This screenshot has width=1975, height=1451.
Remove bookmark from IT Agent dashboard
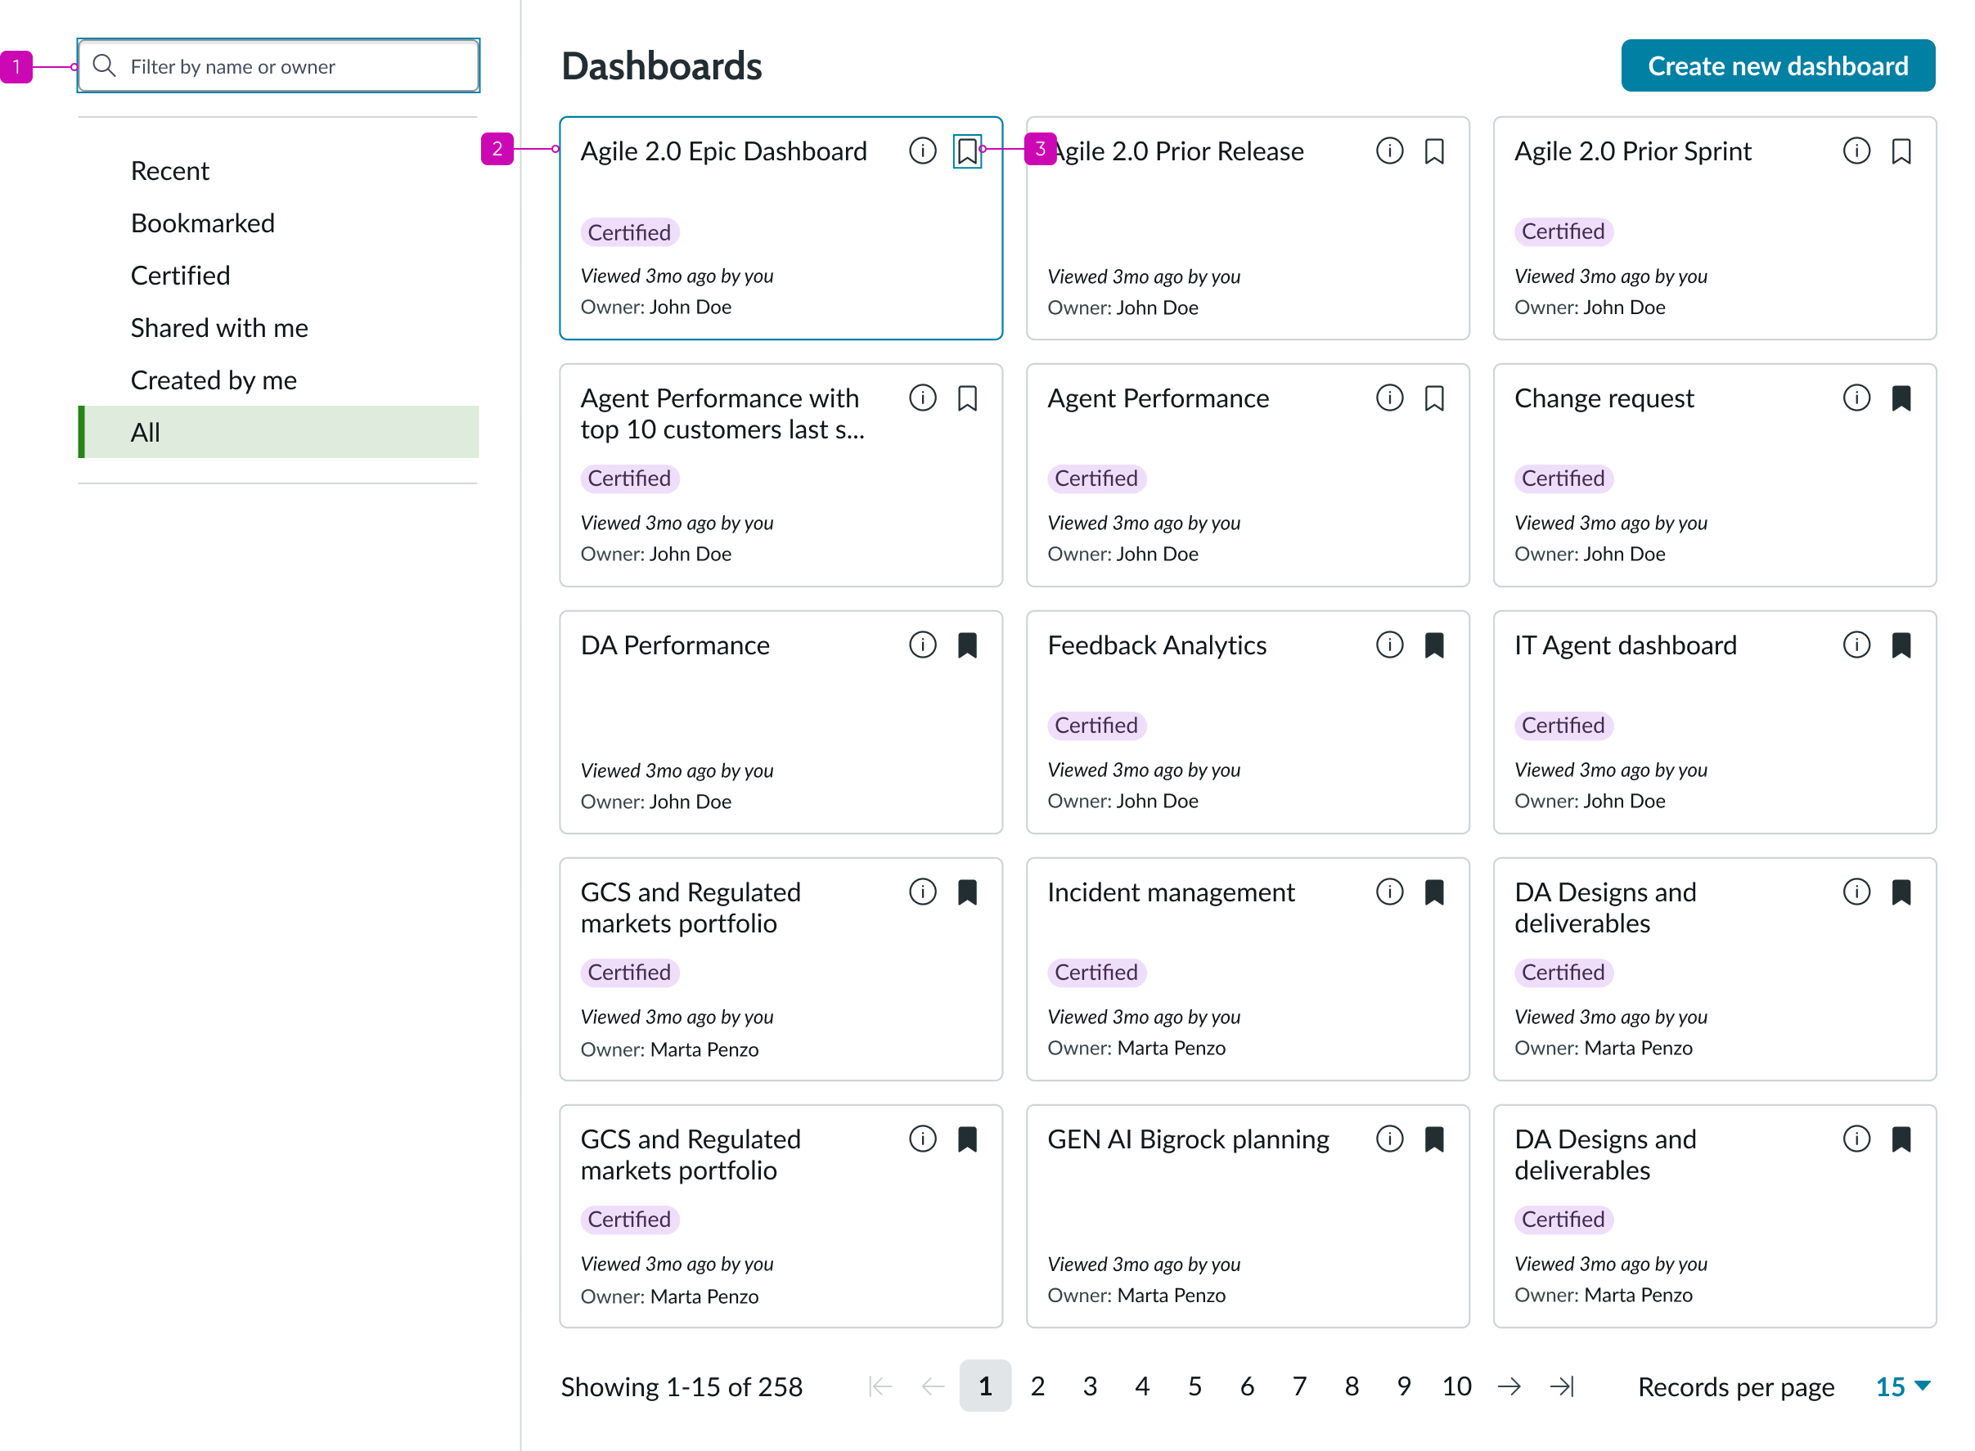tap(1901, 645)
